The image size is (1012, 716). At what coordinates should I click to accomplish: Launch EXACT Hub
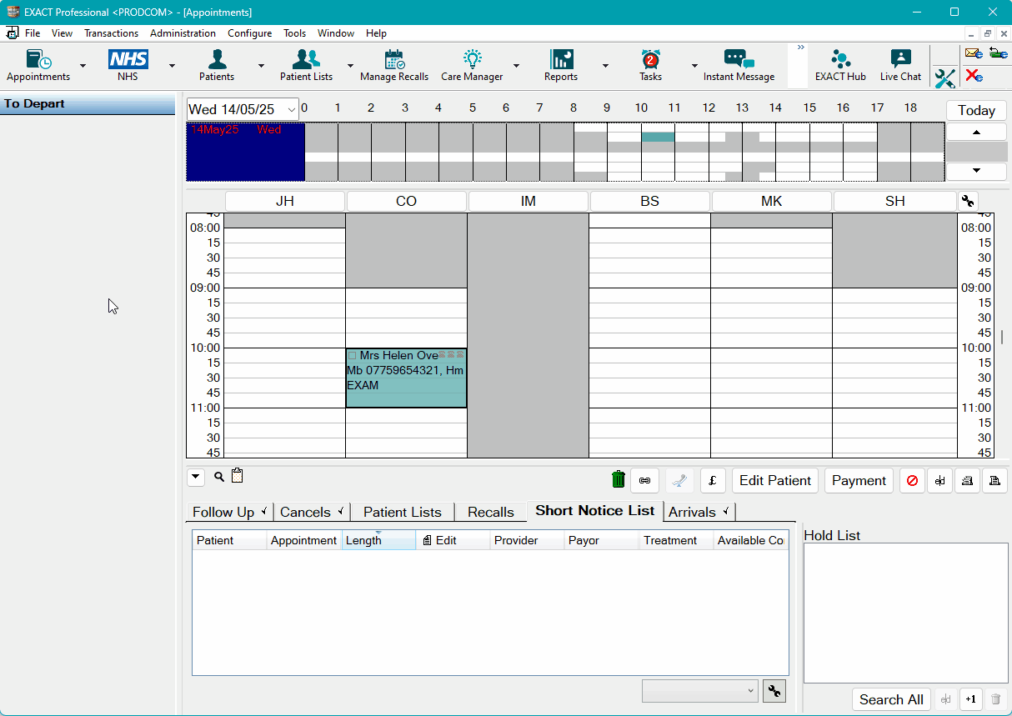click(840, 65)
